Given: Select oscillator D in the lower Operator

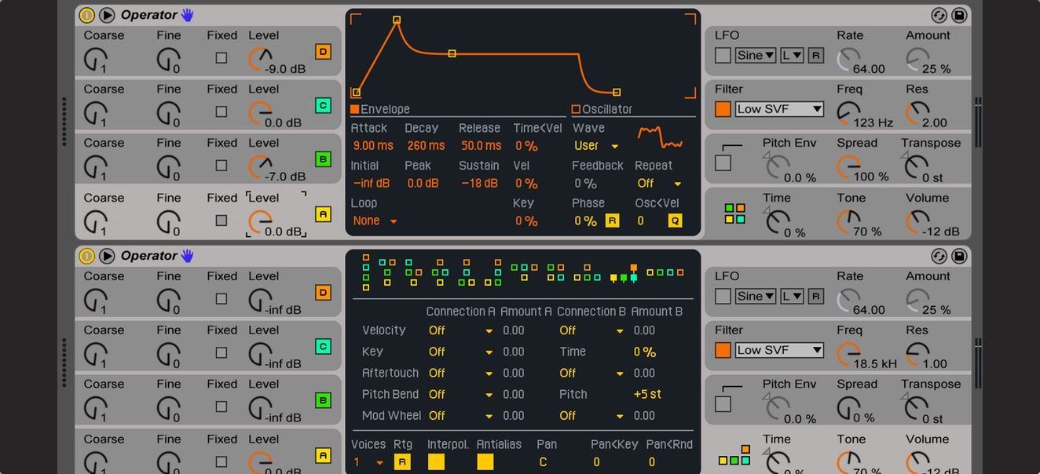Looking at the screenshot, I should (x=323, y=293).
